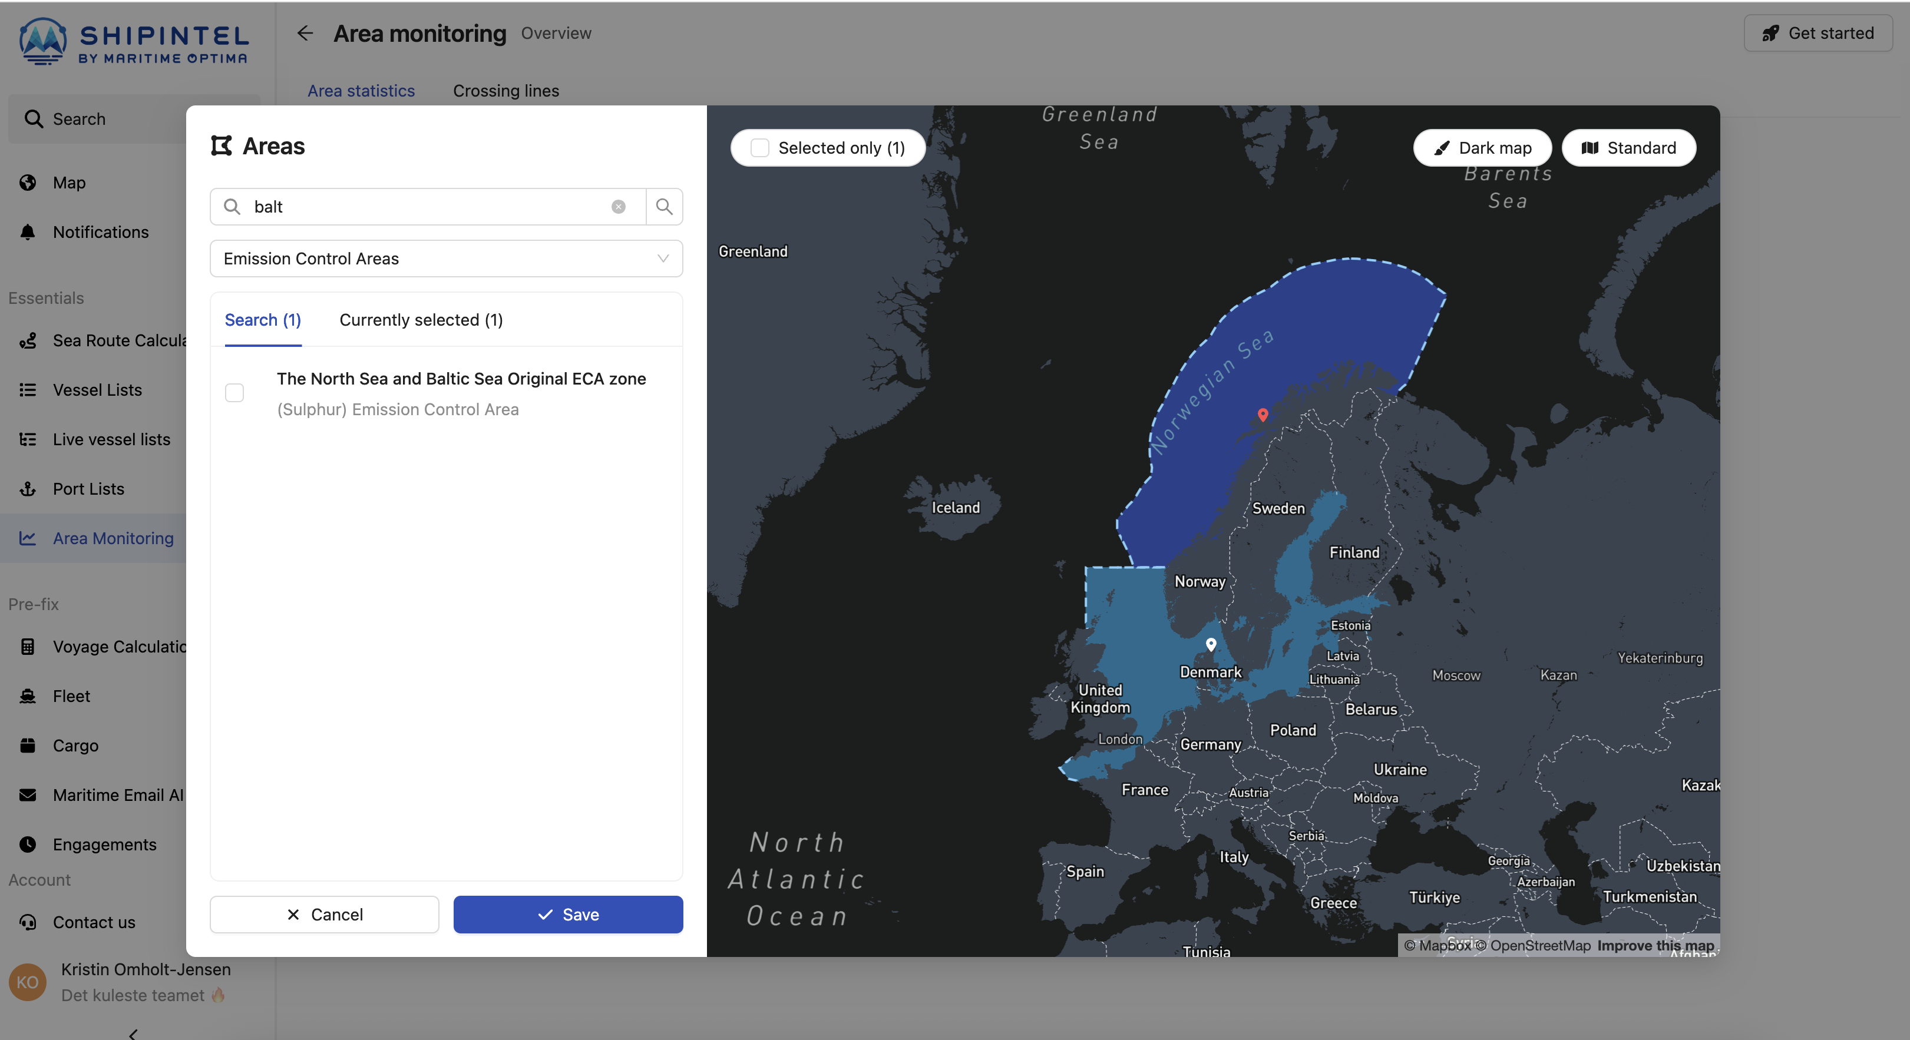The width and height of the screenshot is (1910, 1040).
Task: Open Fleet ship icon in sidebar
Action: [x=28, y=696]
